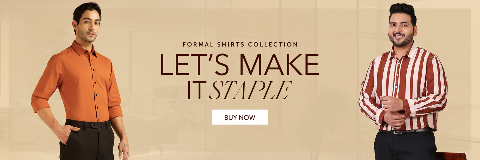The width and height of the screenshot is (480, 160).
Task: Click the FORMAL SHIRTS COLLECTION subtitle
Action: [x=240, y=44]
